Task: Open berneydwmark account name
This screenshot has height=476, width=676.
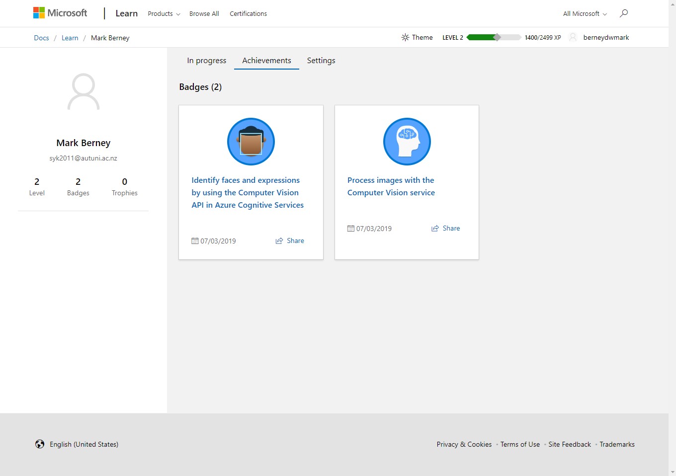Action: [606, 37]
